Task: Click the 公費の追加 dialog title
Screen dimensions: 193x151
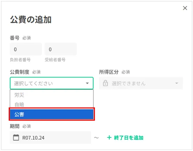Action: [31, 20]
